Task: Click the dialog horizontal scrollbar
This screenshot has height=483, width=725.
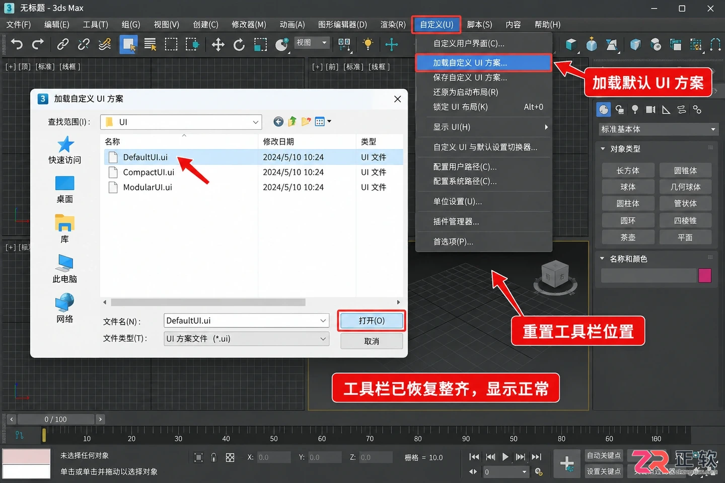Action: point(208,302)
